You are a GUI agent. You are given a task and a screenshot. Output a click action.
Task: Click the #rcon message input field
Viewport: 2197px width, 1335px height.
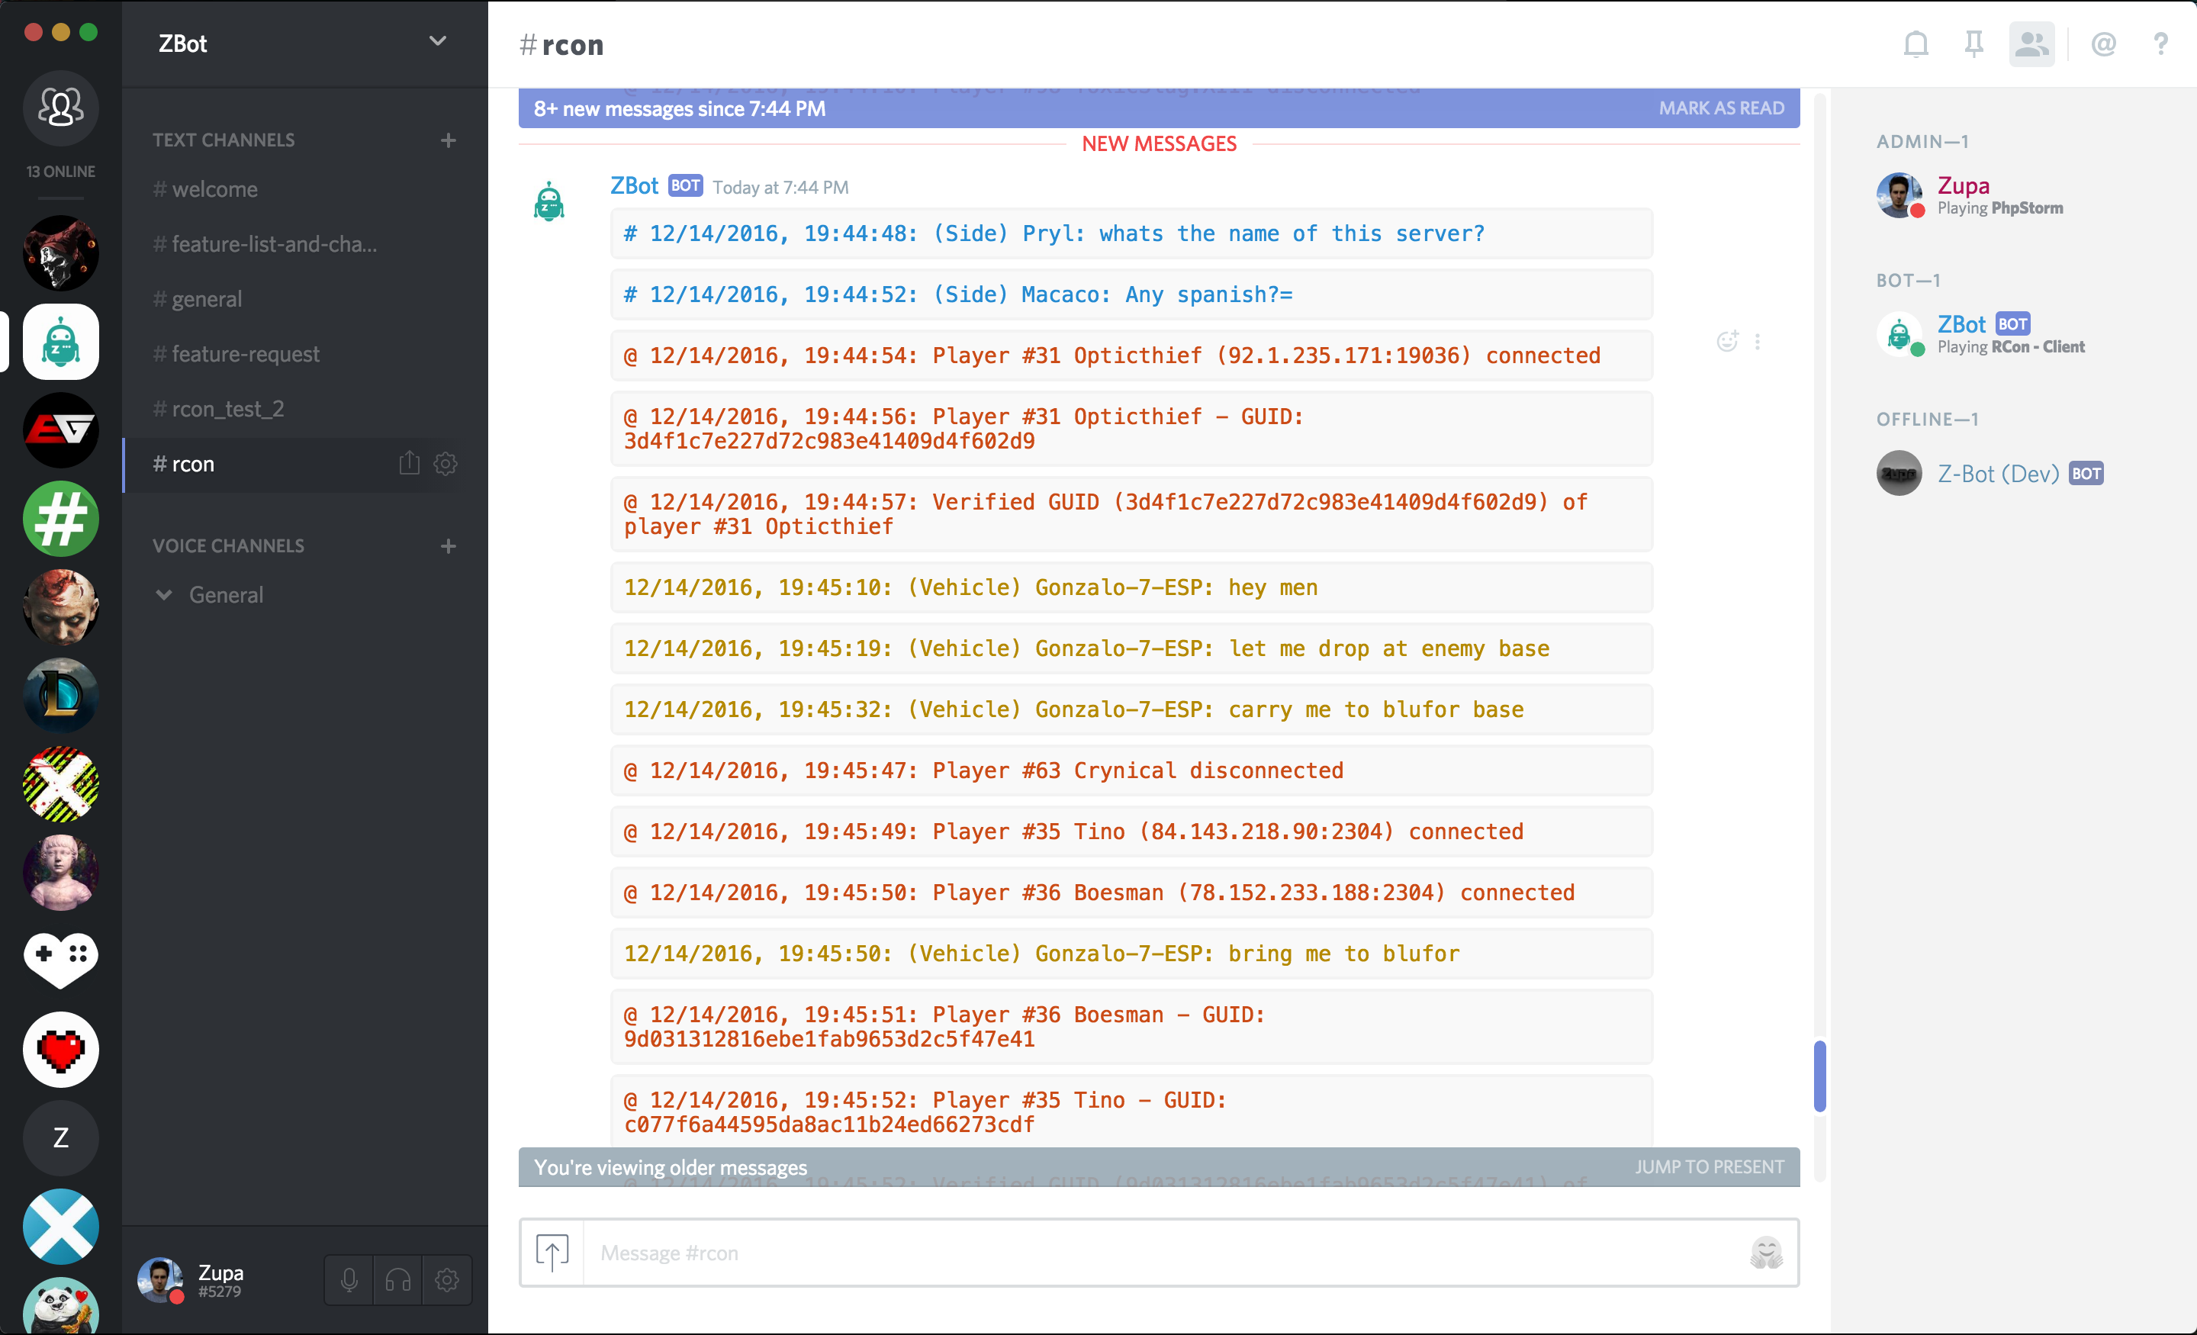(1158, 1253)
